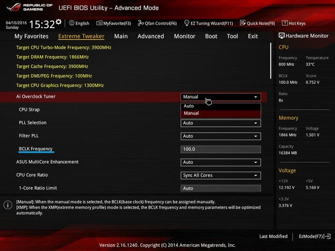This screenshot has width=335, height=251.
Task: Click Target DRAM Frequency: 1866MHz text
Action: click(52, 57)
